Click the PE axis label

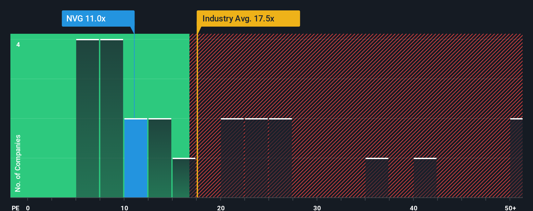coord(16,208)
